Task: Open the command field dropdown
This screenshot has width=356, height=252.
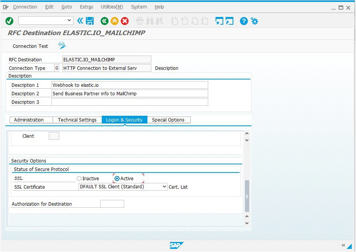Action: [69, 20]
